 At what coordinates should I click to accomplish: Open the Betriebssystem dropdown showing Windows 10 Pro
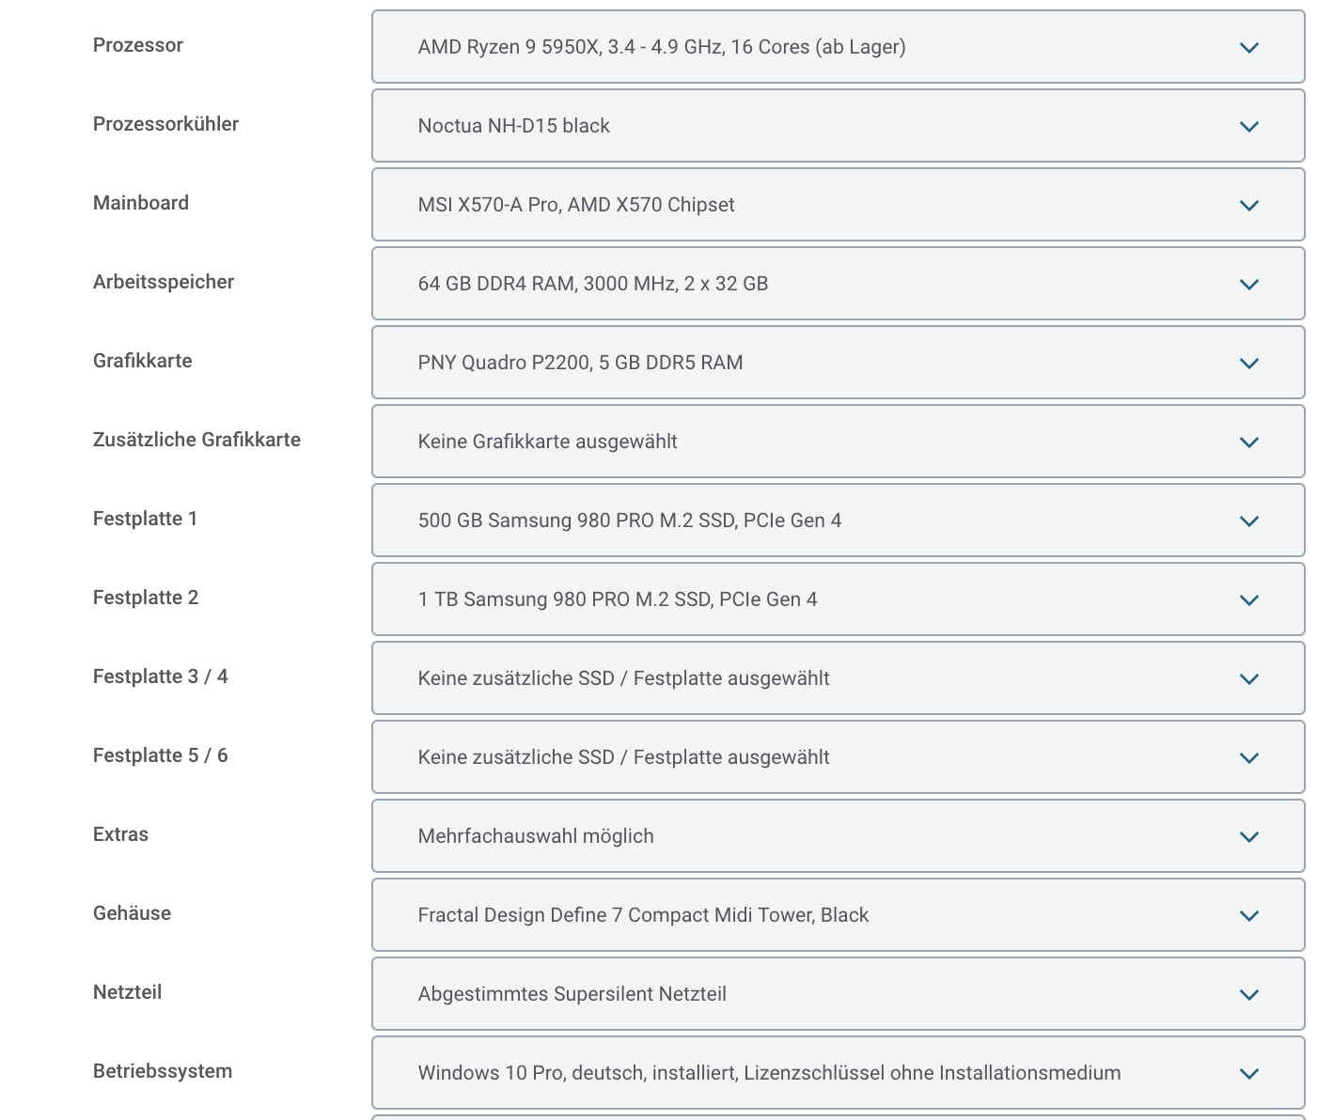pyautogui.click(x=838, y=1073)
